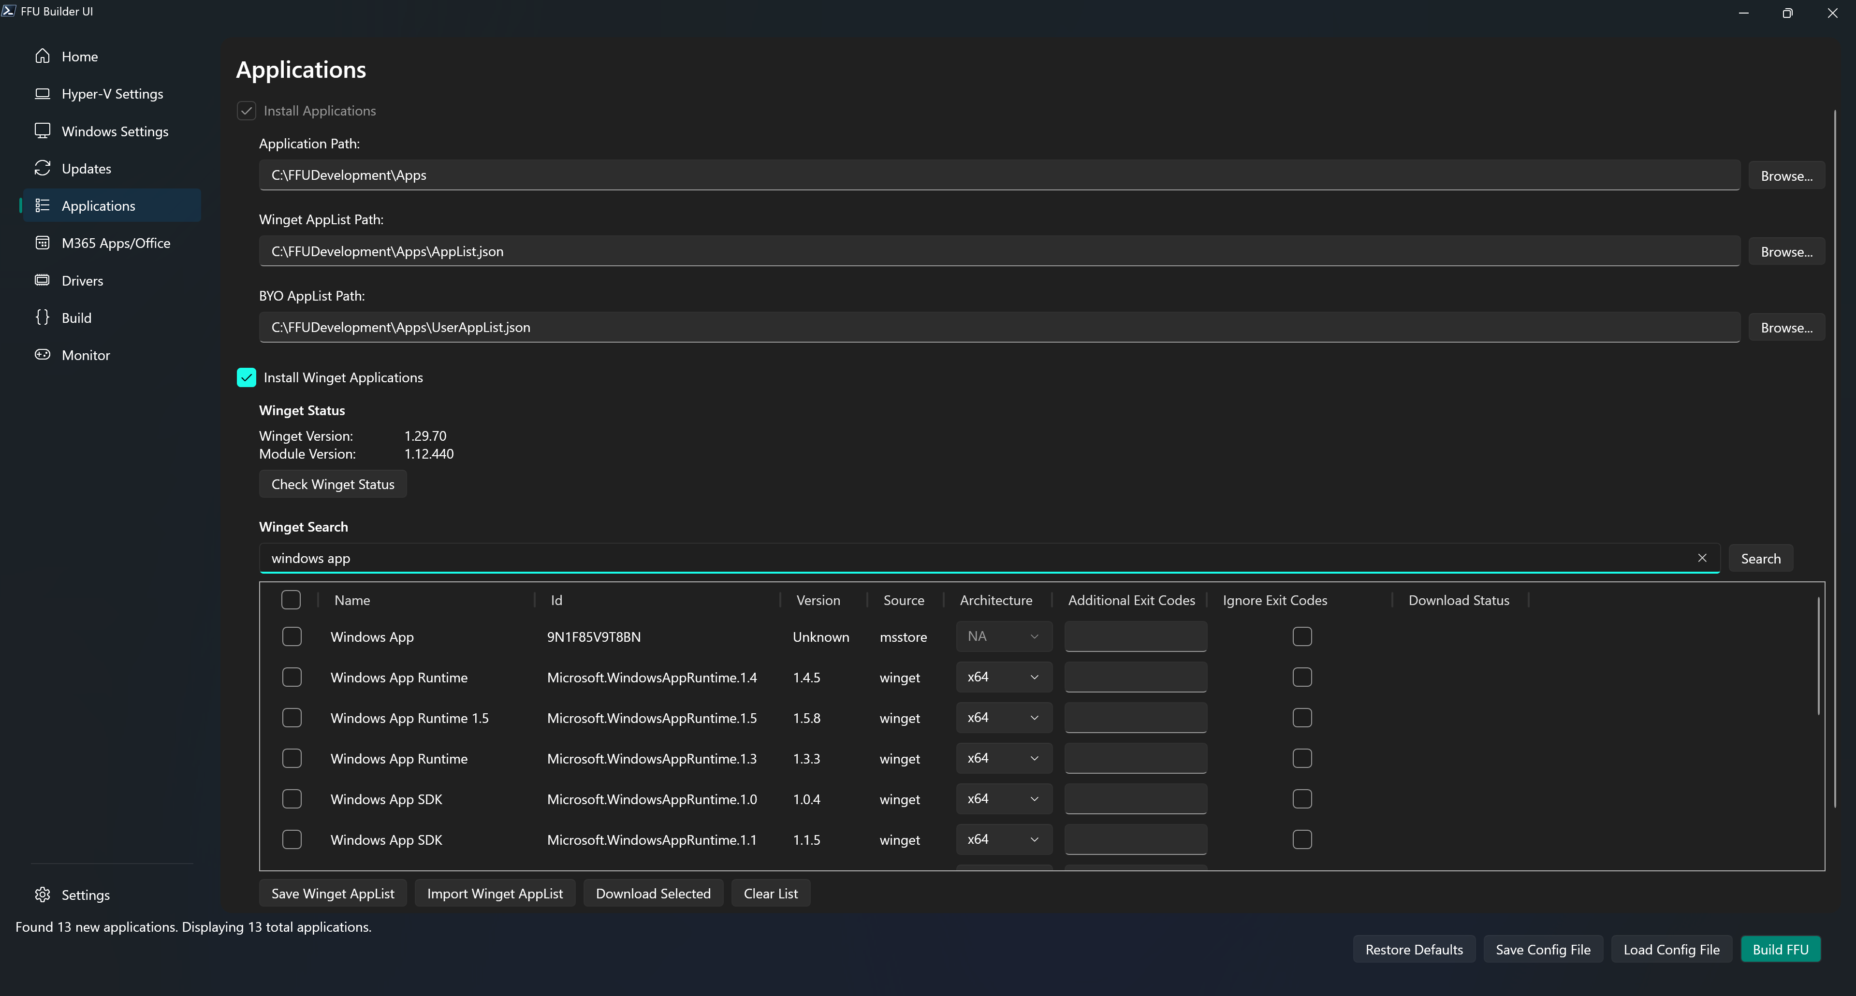Click the Build curly braces icon
Screen dimensions: 1856x996
pos(43,318)
